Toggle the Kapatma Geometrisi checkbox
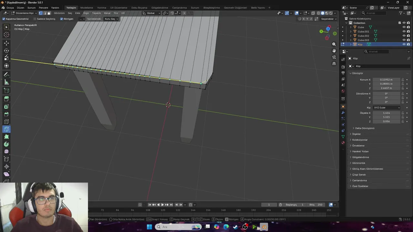Screen dimensions: 413x232 (x=4, y=19)
